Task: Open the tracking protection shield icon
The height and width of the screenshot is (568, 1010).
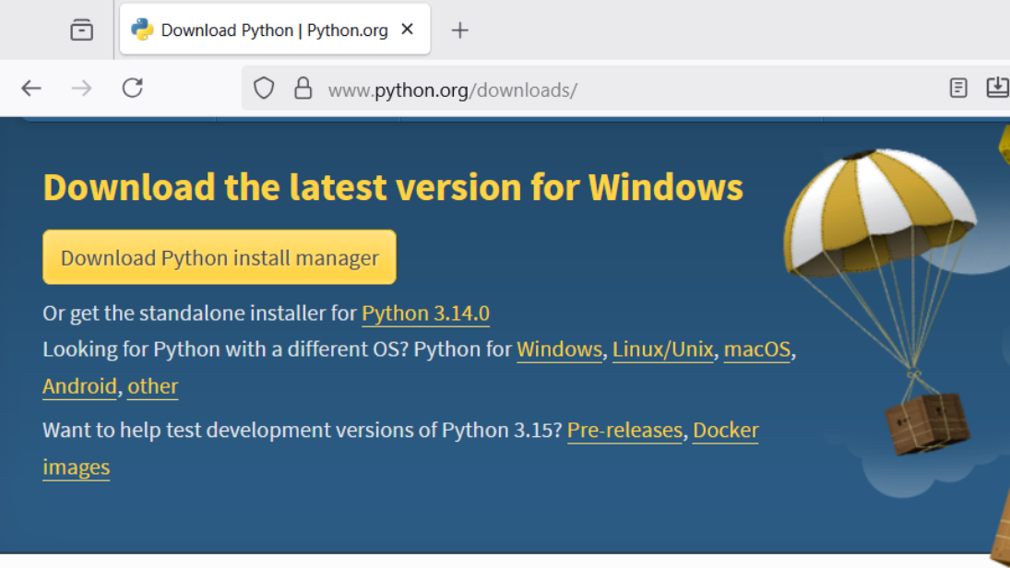Action: click(264, 89)
